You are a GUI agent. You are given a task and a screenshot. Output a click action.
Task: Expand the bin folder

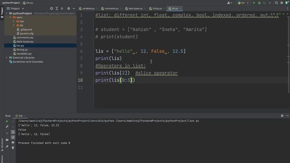14,21
